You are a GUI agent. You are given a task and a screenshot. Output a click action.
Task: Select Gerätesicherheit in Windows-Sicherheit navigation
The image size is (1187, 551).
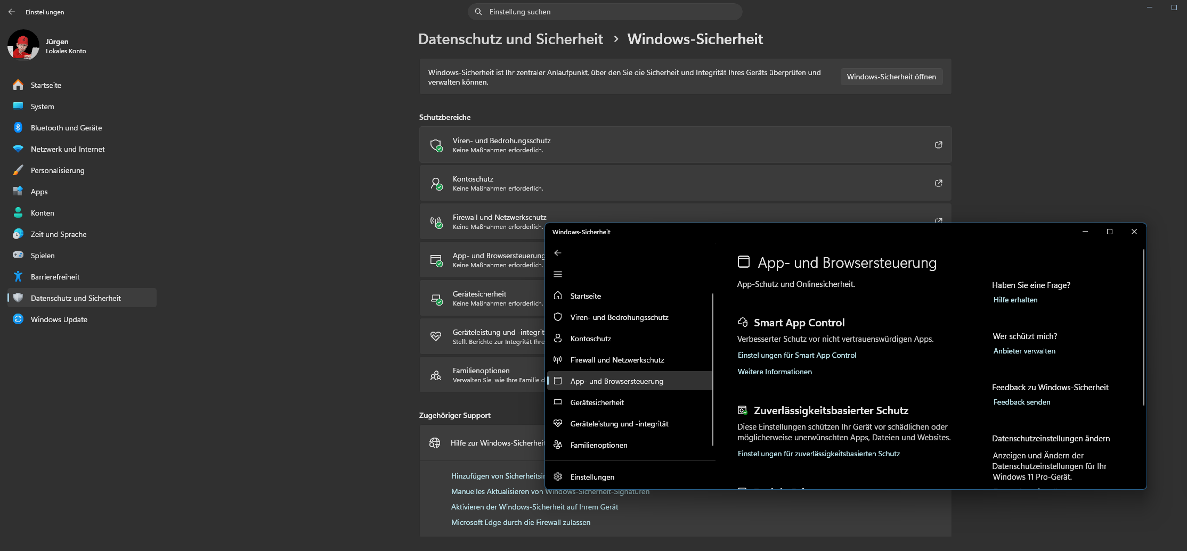(630, 402)
